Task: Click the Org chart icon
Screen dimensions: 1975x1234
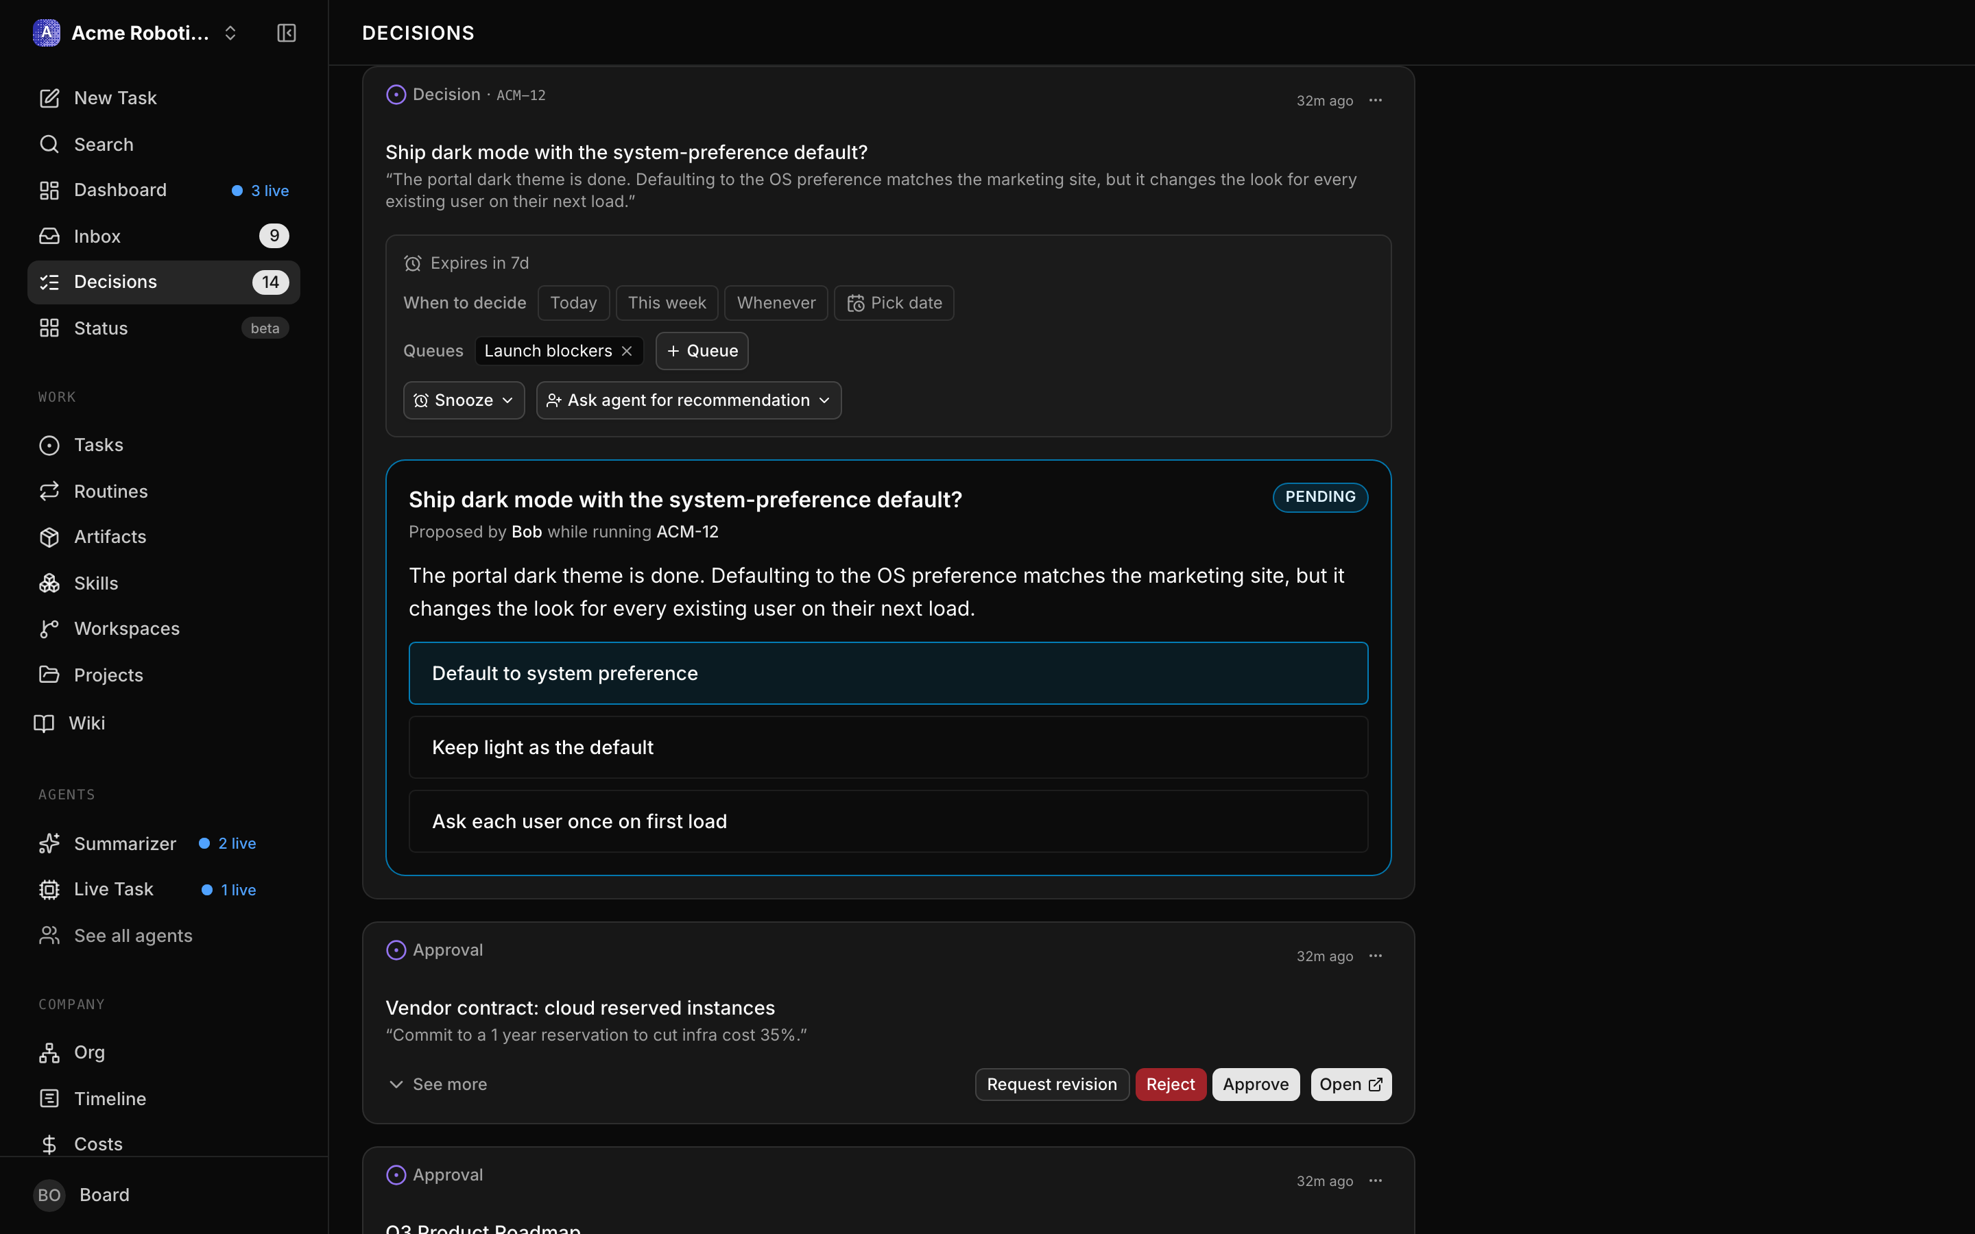Action: (49, 1053)
